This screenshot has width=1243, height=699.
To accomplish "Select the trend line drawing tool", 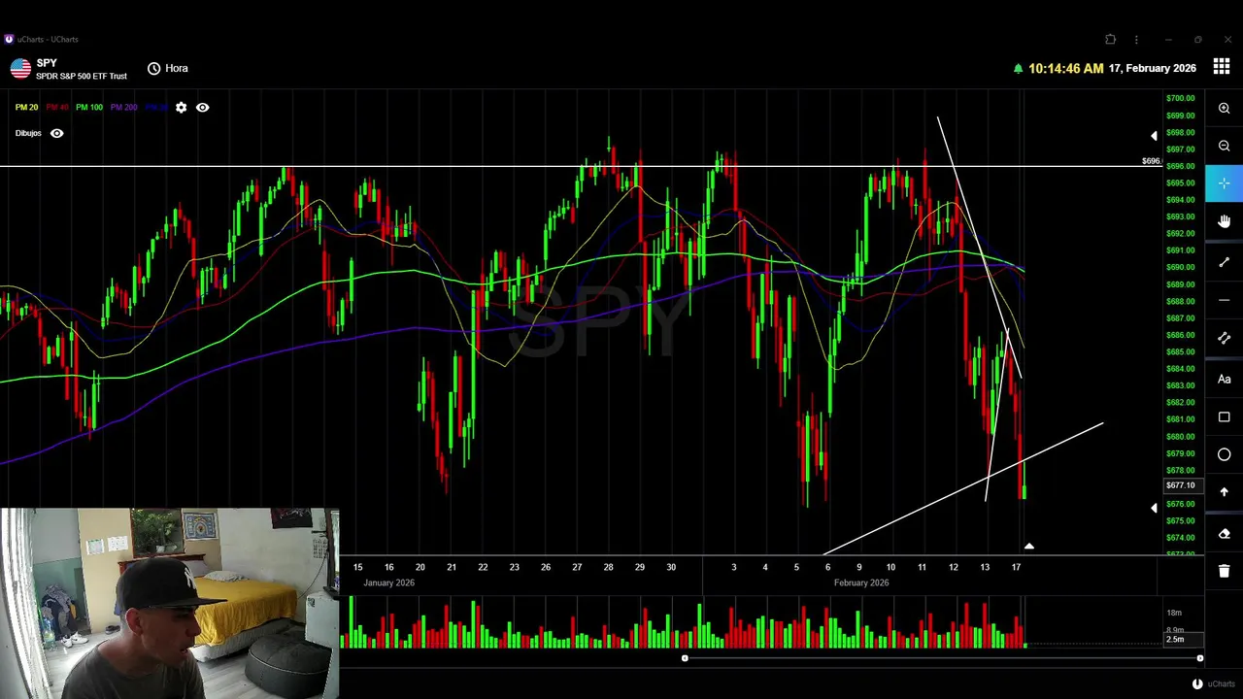I will [x=1224, y=263].
